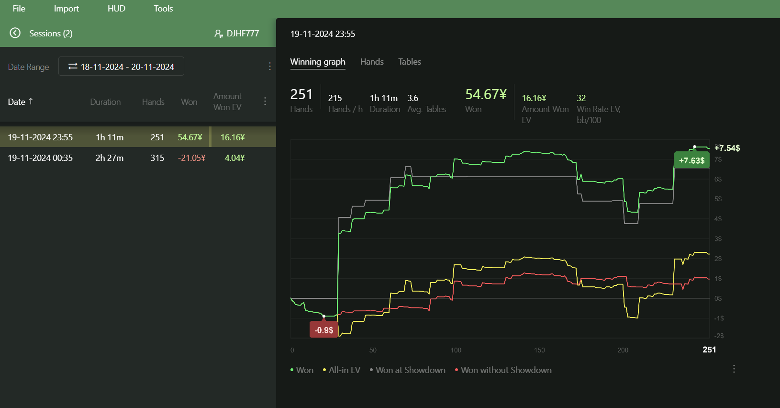780x408 pixels.
Task: Open the column options three-dot menu
Action: pos(265,101)
